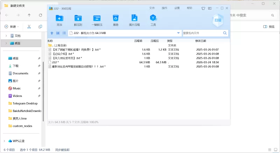Click the 一键解压 one-click extract icon
280x153 pixels.
click(x=97, y=20)
